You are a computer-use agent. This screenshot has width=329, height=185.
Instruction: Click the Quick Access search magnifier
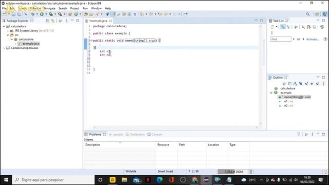pos(308,14)
